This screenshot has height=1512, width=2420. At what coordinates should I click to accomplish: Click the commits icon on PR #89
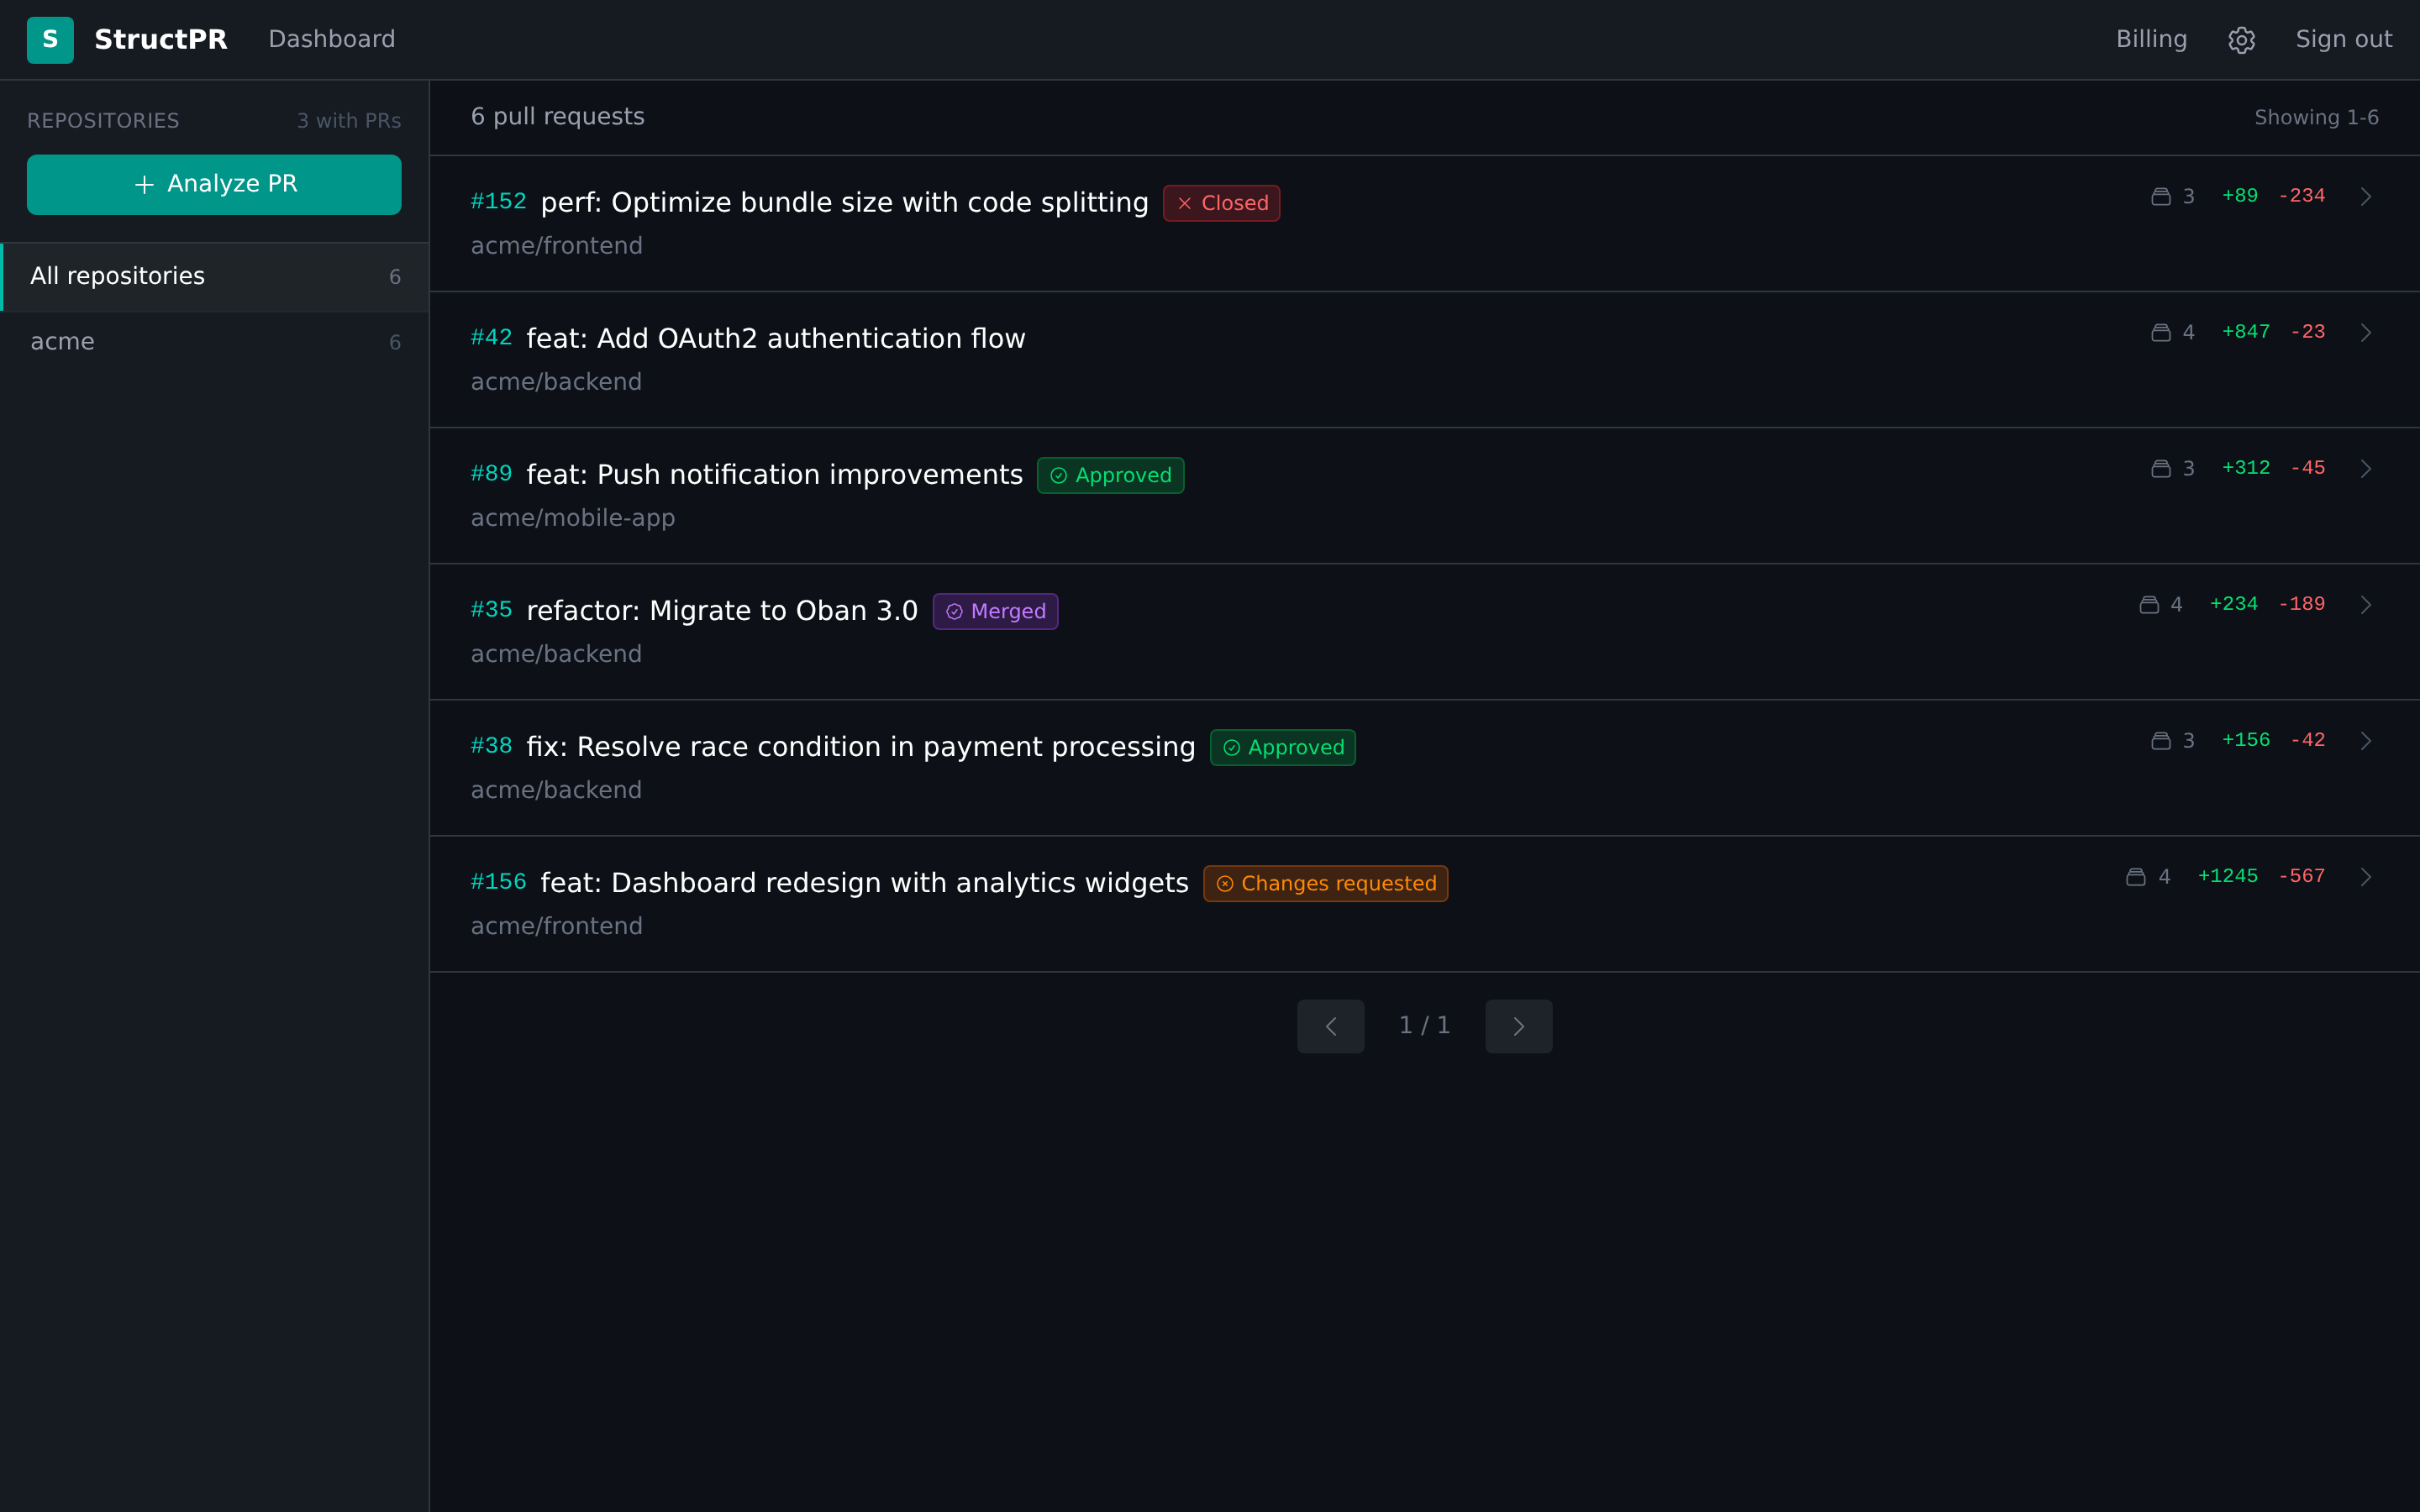tap(2161, 468)
